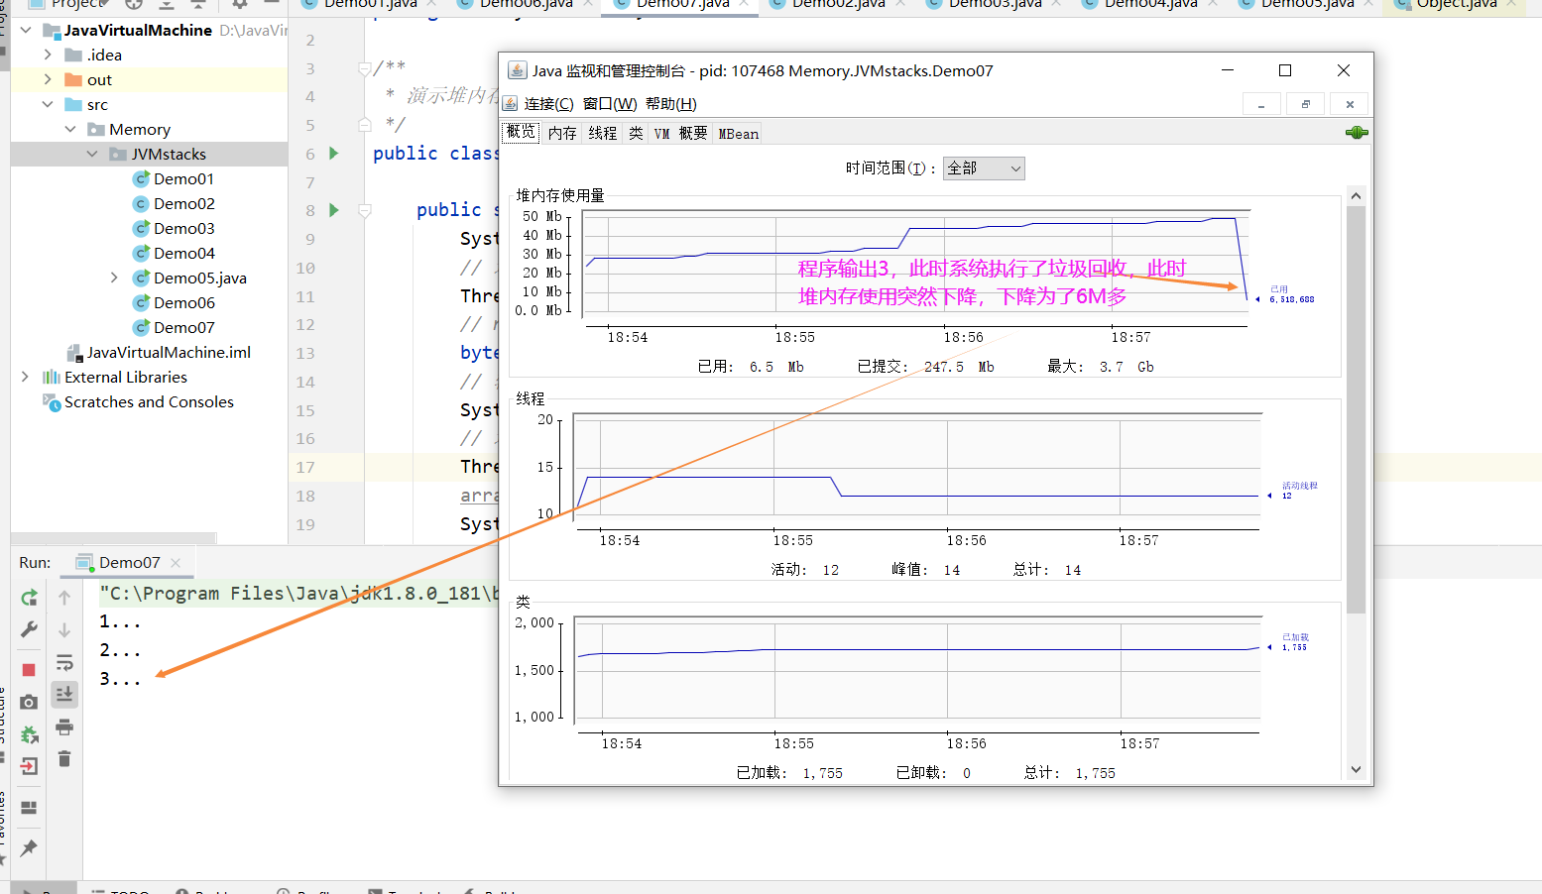Dump threads with the camera icon
The width and height of the screenshot is (1542, 894).
[29, 702]
